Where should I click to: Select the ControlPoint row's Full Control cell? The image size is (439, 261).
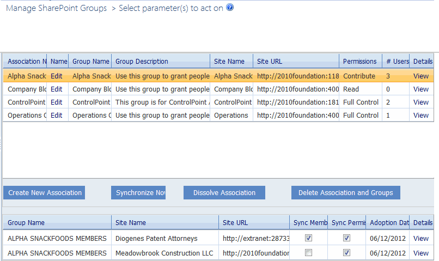tap(361, 102)
